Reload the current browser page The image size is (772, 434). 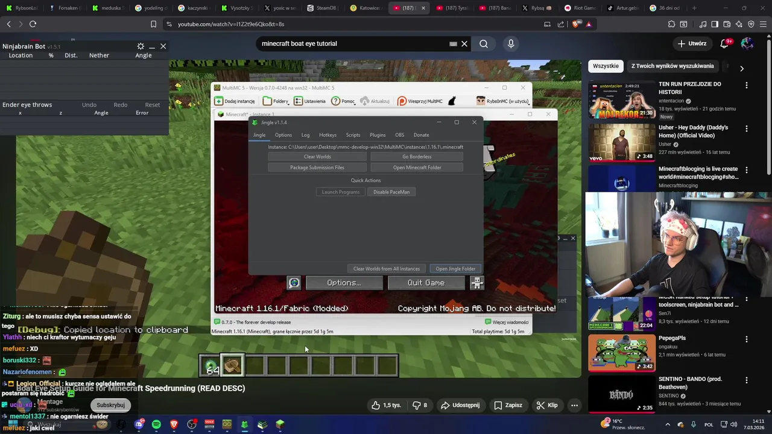tap(33, 24)
